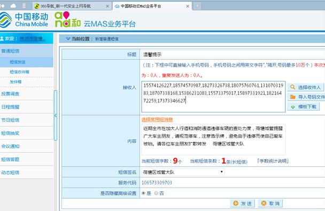Switch to the 360导航 browser tab
This screenshot has width=325, height=211.
(72, 6)
